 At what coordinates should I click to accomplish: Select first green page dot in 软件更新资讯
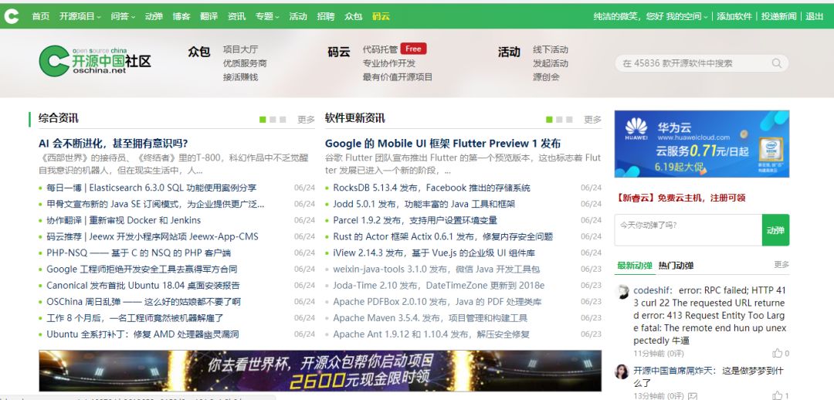click(550, 120)
